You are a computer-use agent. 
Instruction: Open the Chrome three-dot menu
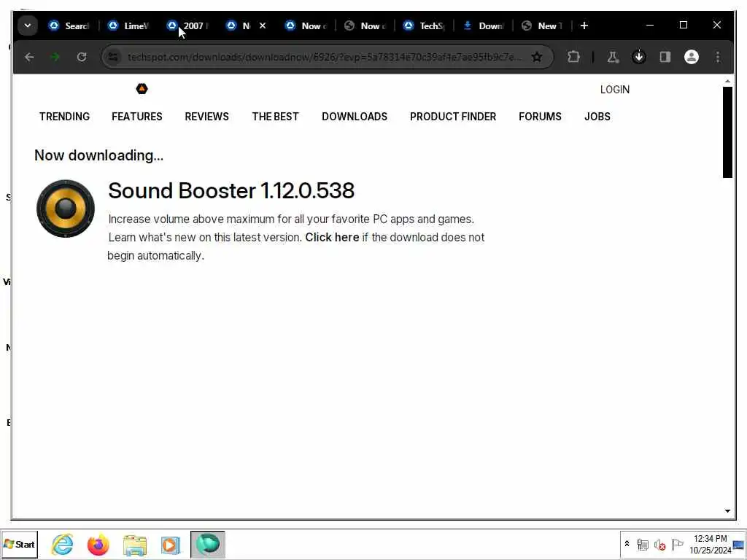coord(718,57)
